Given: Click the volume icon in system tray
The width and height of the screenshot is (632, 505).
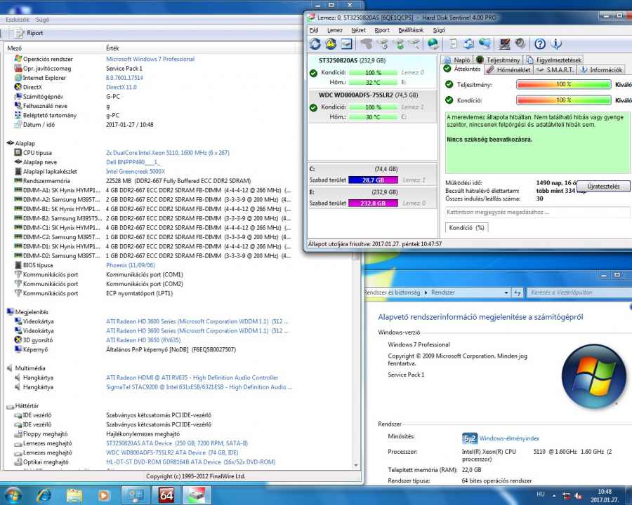Looking at the screenshot, I should tap(579, 496).
